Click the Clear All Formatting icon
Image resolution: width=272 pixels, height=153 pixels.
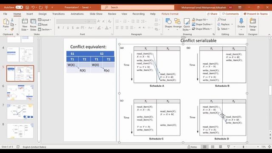coord(110,21)
